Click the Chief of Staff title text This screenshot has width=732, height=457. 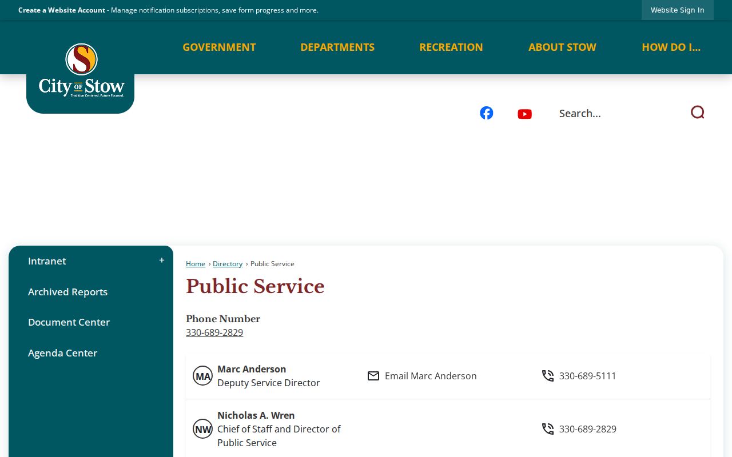pos(279,436)
